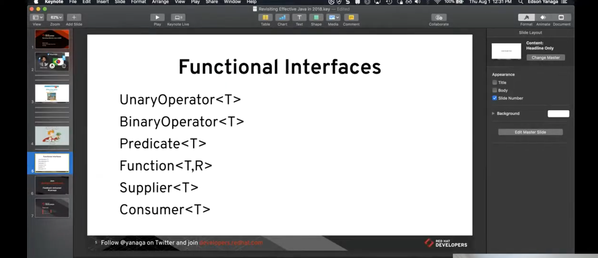Open the Zoom percentage dropdown
598x258 pixels.
(56, 18)
